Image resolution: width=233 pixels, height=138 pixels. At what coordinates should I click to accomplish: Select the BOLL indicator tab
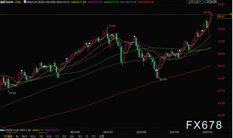coord(33,136)
